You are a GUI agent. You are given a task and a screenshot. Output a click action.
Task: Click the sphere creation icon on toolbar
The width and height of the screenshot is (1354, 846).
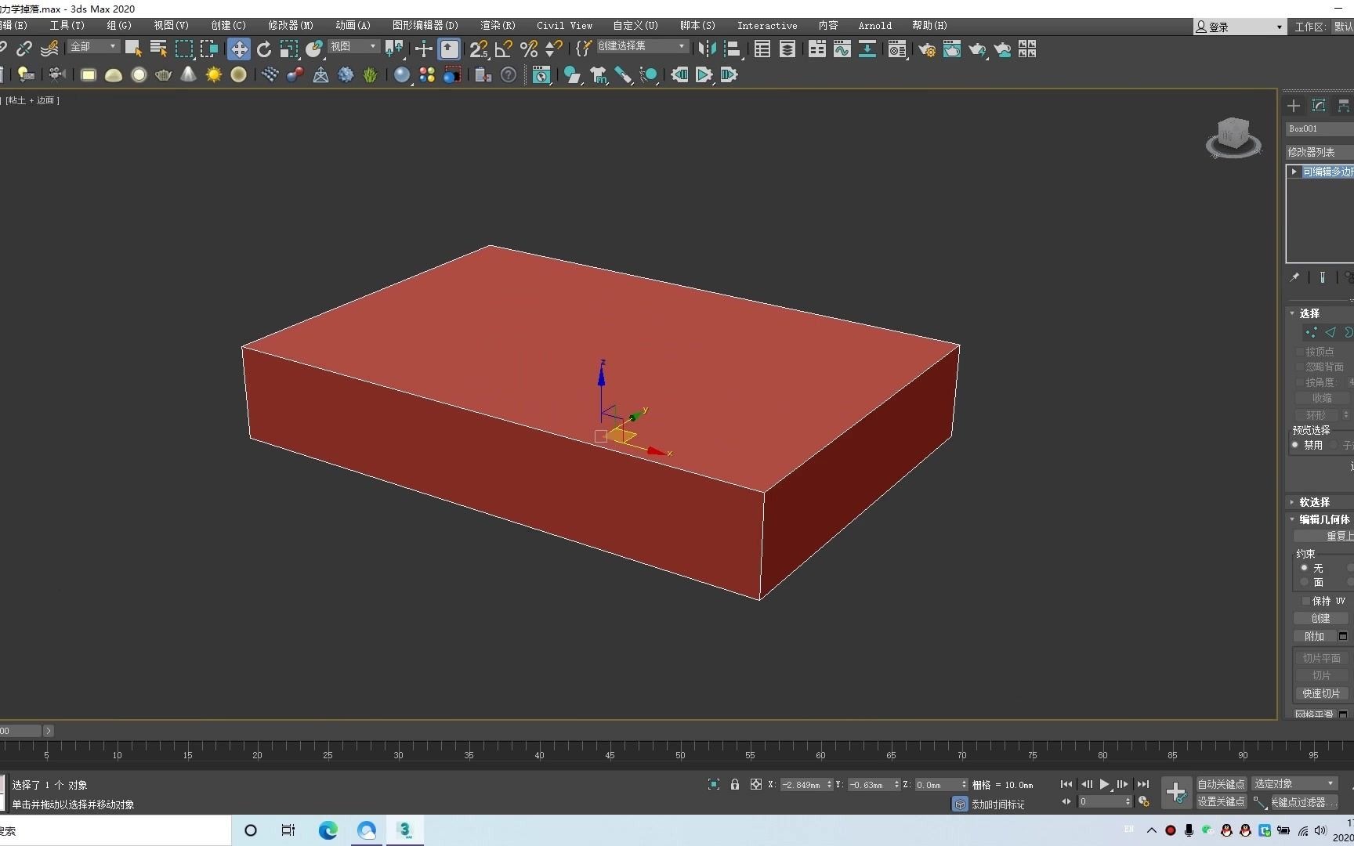(x=139, y=74)
